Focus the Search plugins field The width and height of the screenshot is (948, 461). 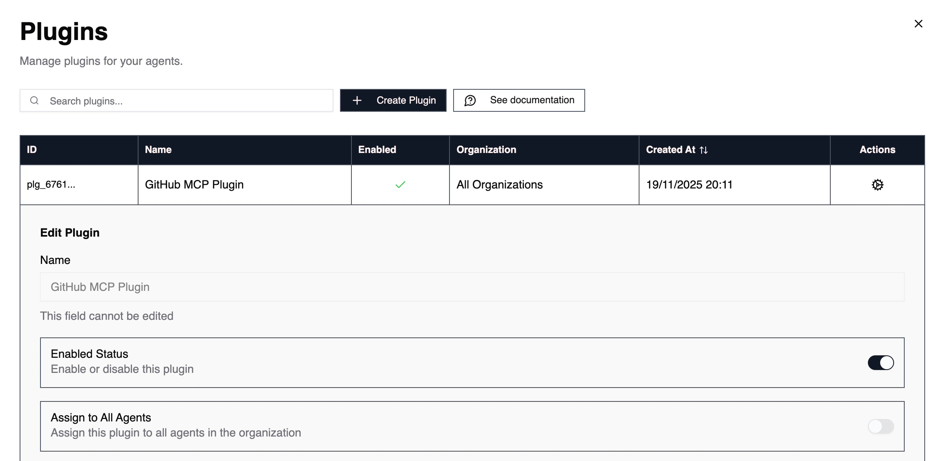point(177,100)
